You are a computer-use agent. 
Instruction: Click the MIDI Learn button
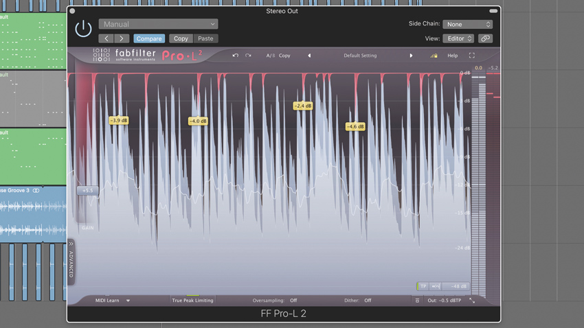107,301
